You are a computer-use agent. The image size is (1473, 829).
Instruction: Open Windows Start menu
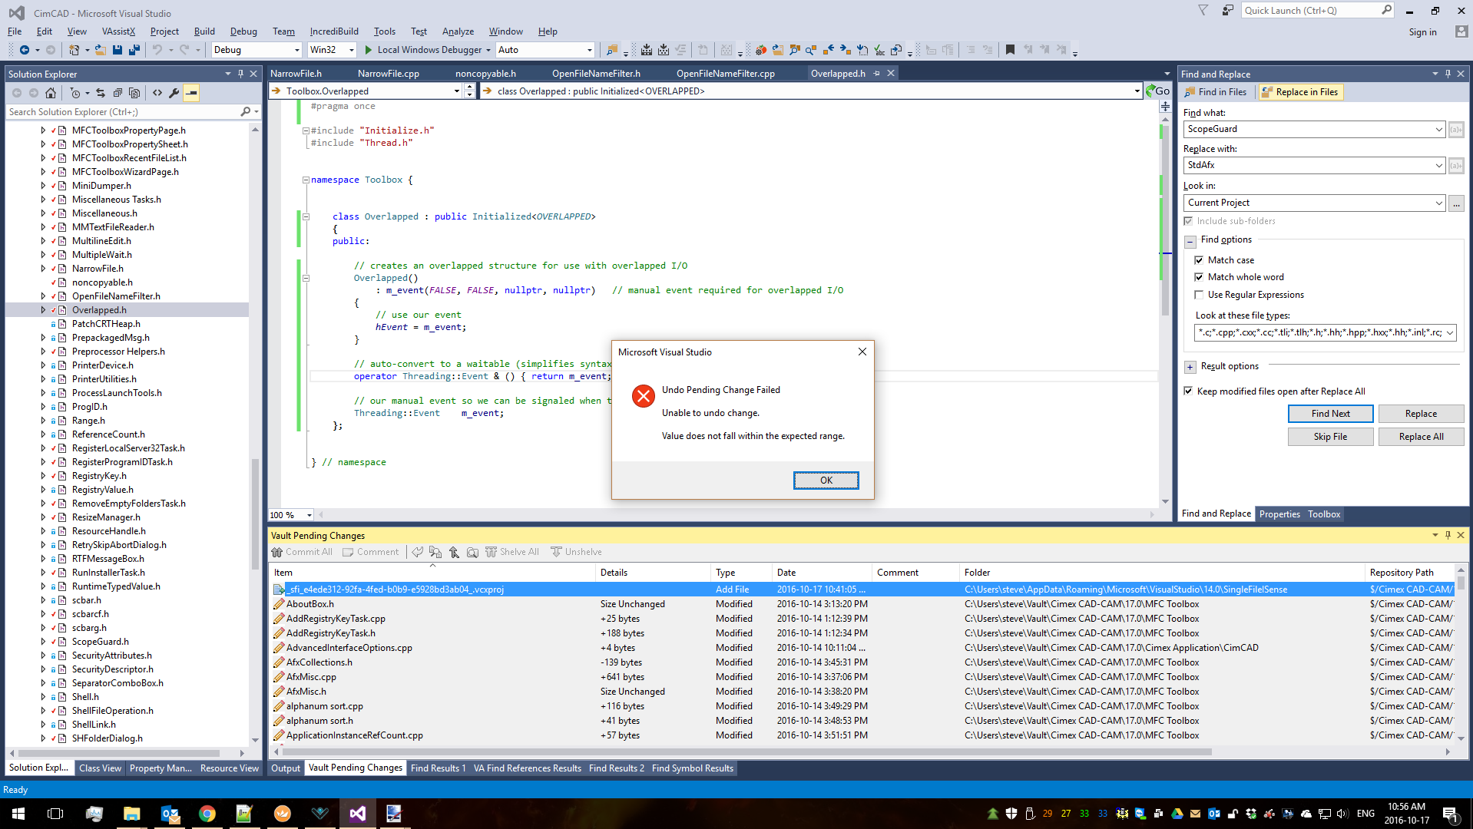(18, 814)
